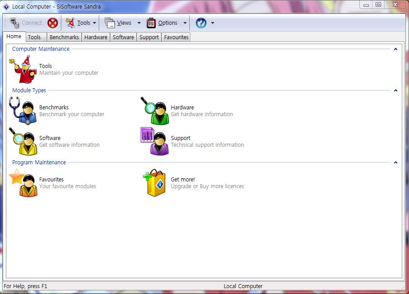Viewport: 409px width, 294px height.
Task: Click the Program Maintenance section header
Action: pos(39,163)
